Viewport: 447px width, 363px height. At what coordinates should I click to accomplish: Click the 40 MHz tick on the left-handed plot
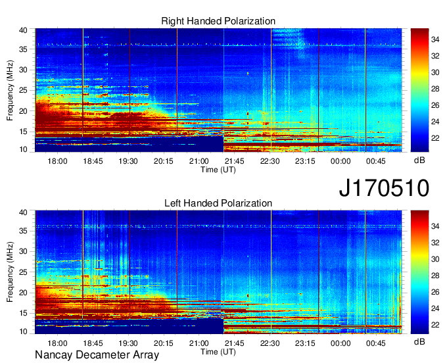coord(23,212)
